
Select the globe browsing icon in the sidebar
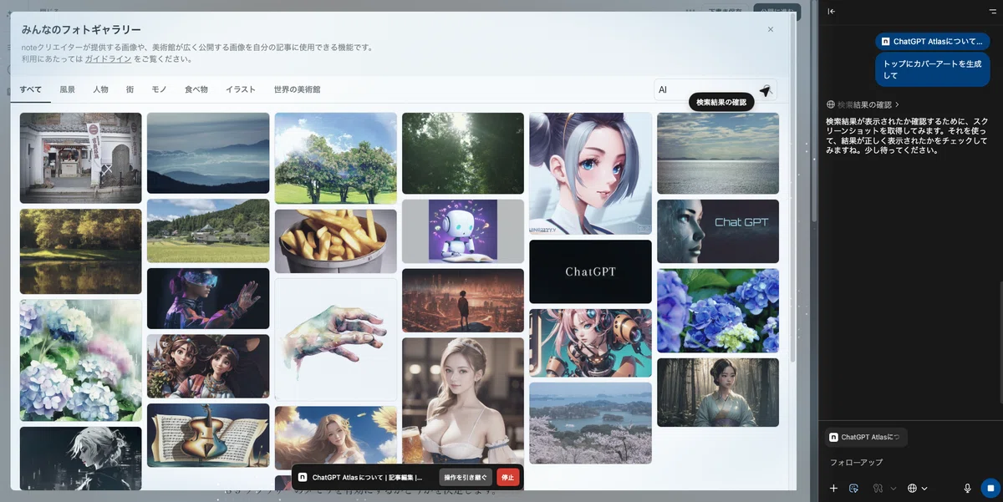913,489
